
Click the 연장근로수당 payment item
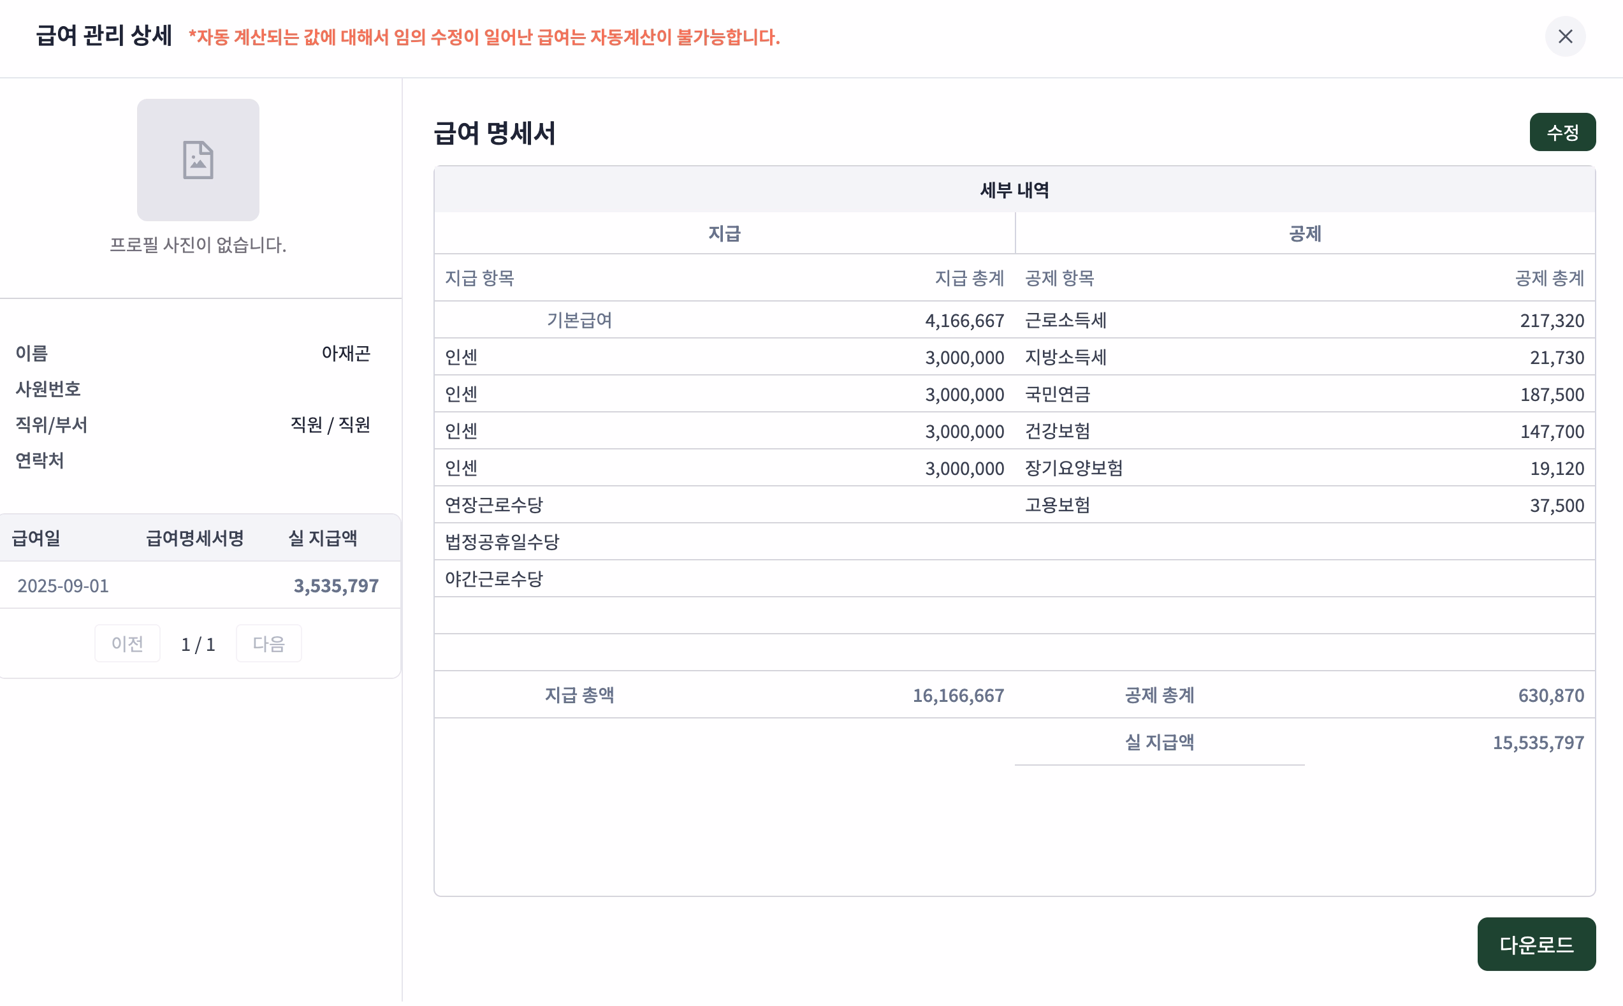[x=494, y=505]
